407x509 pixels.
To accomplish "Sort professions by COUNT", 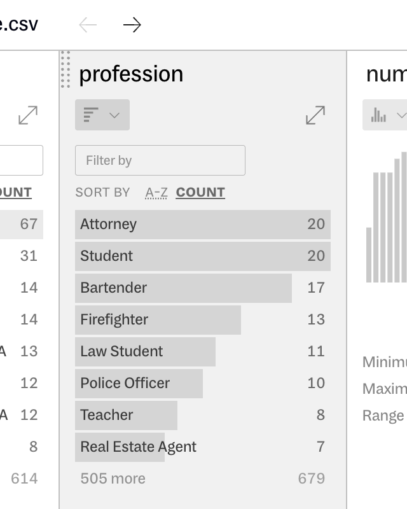I will (200, 192).
